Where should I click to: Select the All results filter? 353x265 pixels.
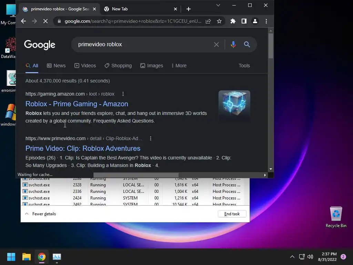tap(32, 66)
